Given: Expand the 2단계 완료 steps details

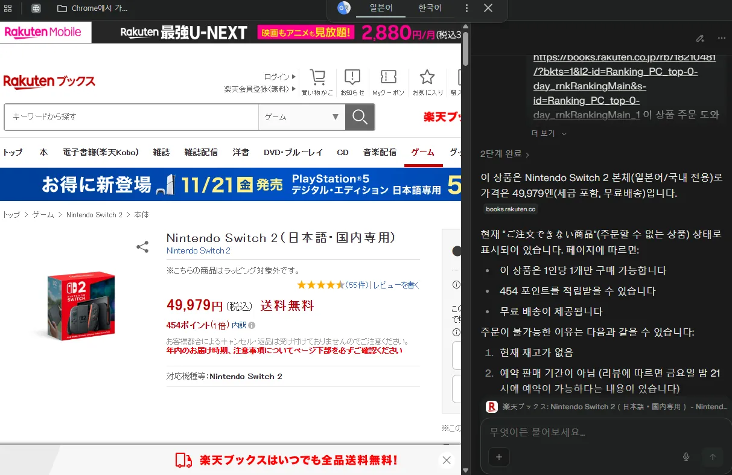Looking at the screenshot, I should point(504,154).
